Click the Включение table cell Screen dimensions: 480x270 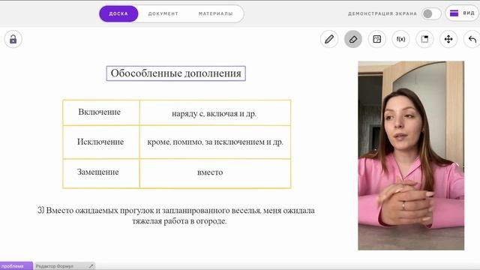click(101, 112)
